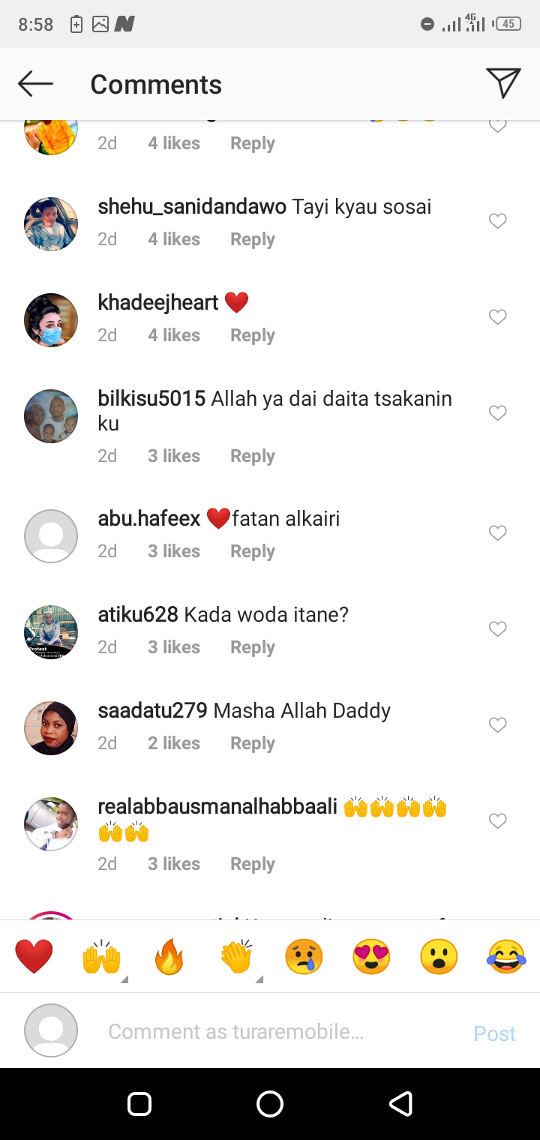
Task: Like khadeejheart's heart comment
Action: pos(498,317)
